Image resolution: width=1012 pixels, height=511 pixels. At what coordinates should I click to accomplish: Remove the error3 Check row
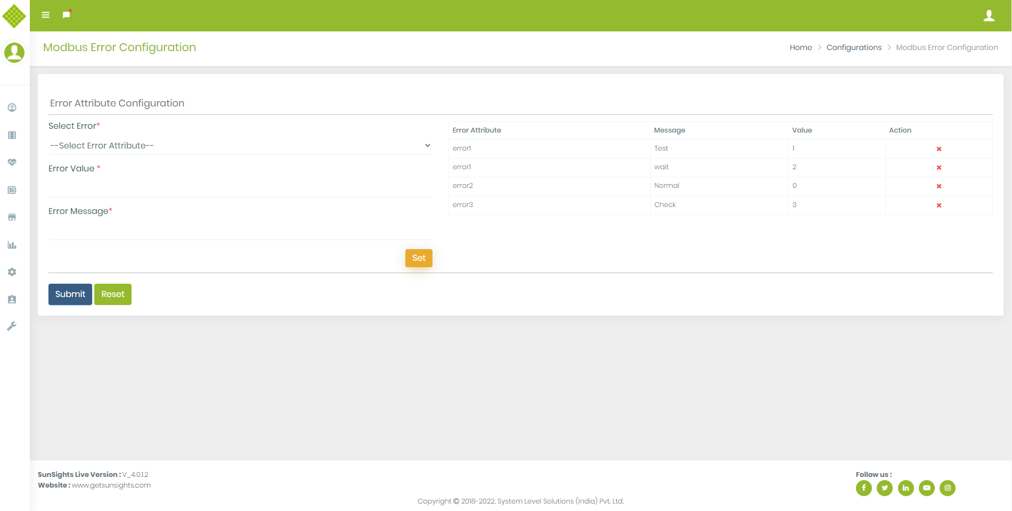pyautogui.click(x=938, y=205)
